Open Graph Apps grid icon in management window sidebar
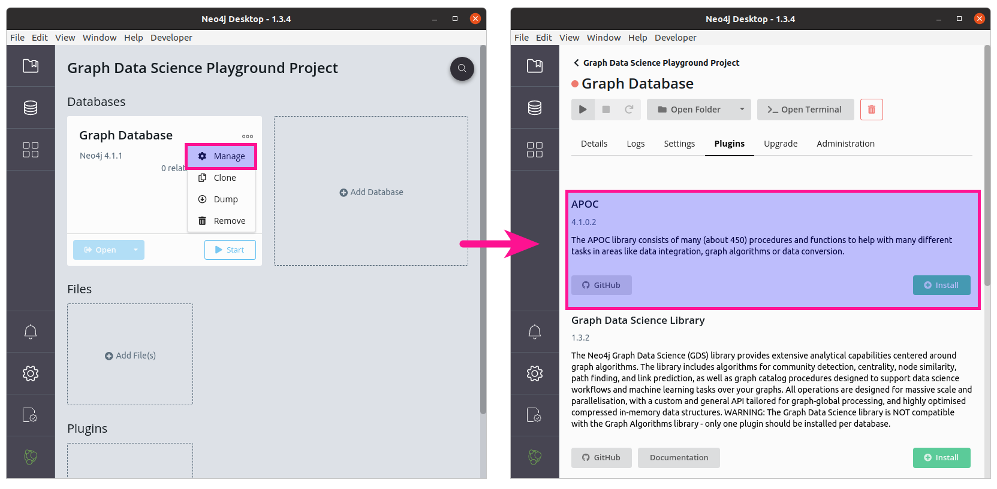Screen dimensions: 997x489 [535, 150]
